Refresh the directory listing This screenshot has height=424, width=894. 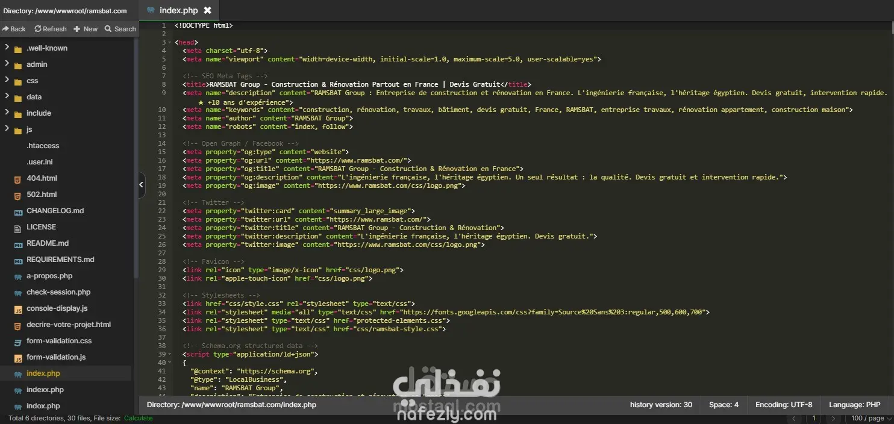[x=51, y=29]
